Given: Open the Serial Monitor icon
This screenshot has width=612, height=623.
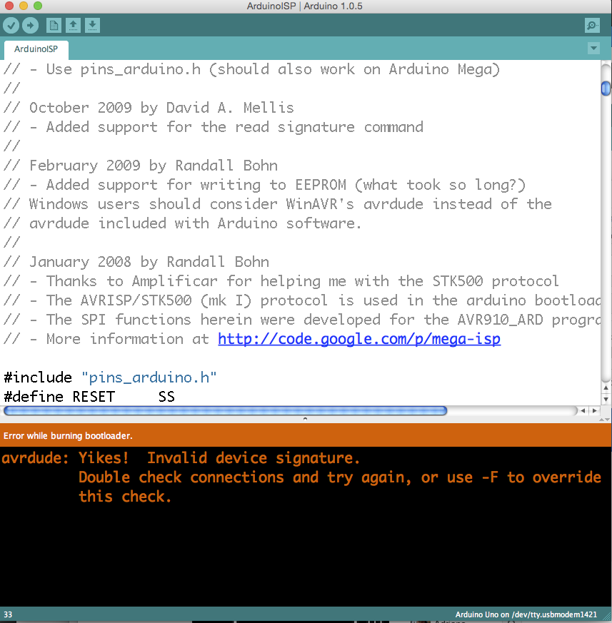Looking at the screenshot, I should click(592, 26).
